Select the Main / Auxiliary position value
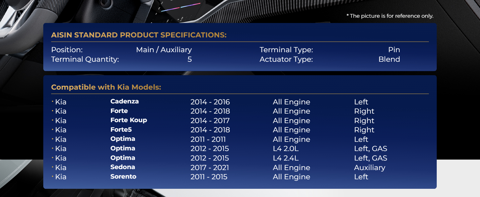The width and height of the screenshot is (480, 197). (164, 50)
